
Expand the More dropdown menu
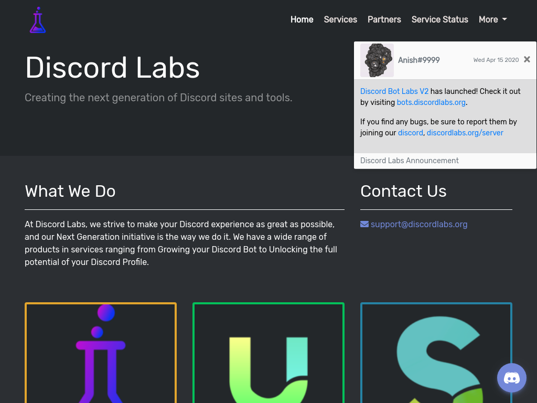tap(493, 19)
